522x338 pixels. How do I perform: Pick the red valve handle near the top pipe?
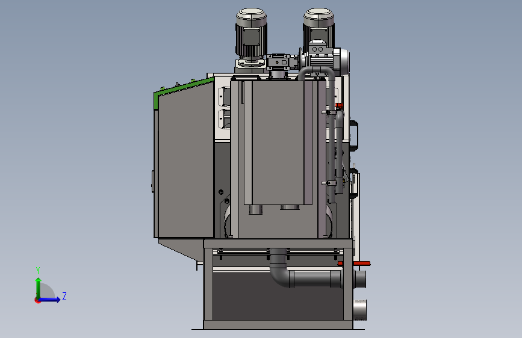pyautogui.click(x=339, y=105)
